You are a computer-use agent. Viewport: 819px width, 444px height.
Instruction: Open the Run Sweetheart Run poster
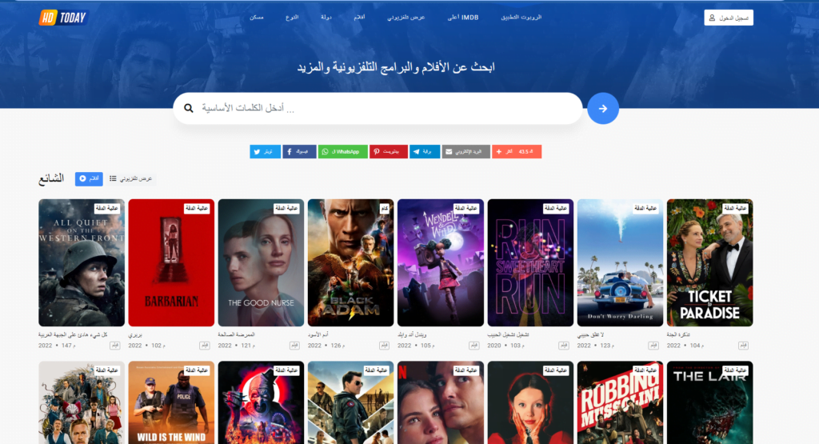click(530, 262)
